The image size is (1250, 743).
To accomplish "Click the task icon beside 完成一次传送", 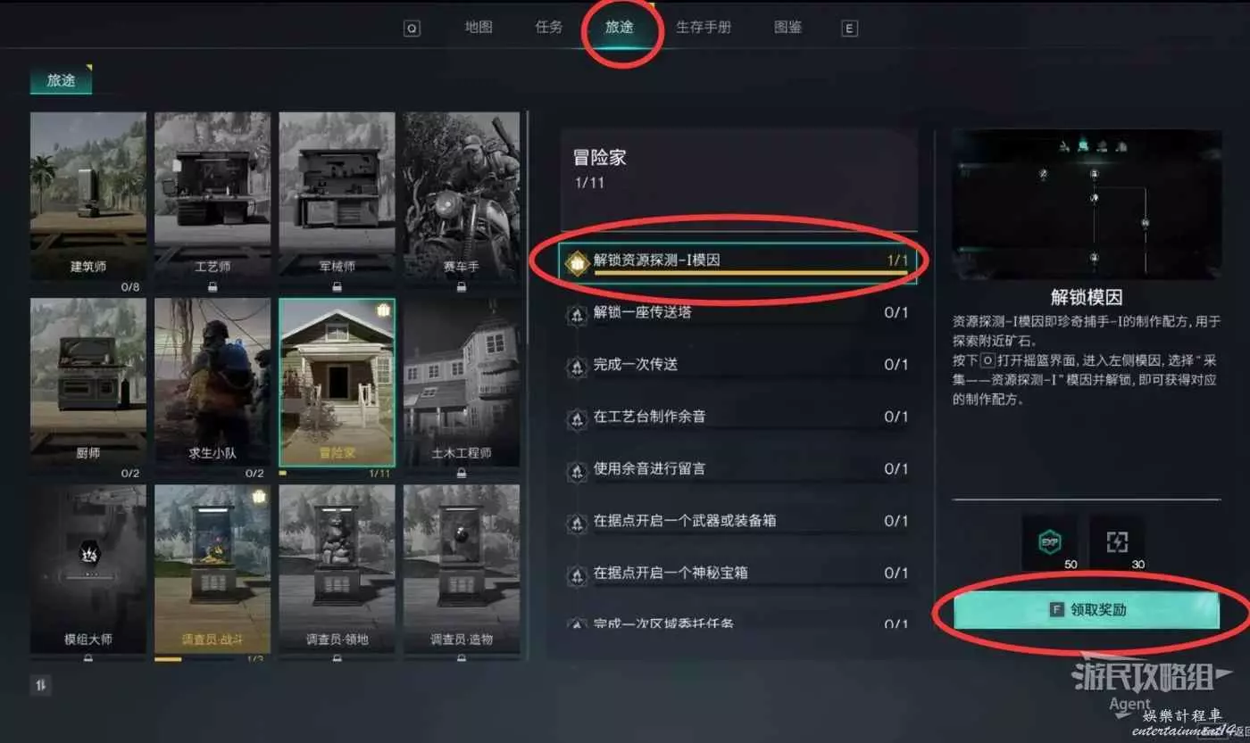I will [577, 365].
